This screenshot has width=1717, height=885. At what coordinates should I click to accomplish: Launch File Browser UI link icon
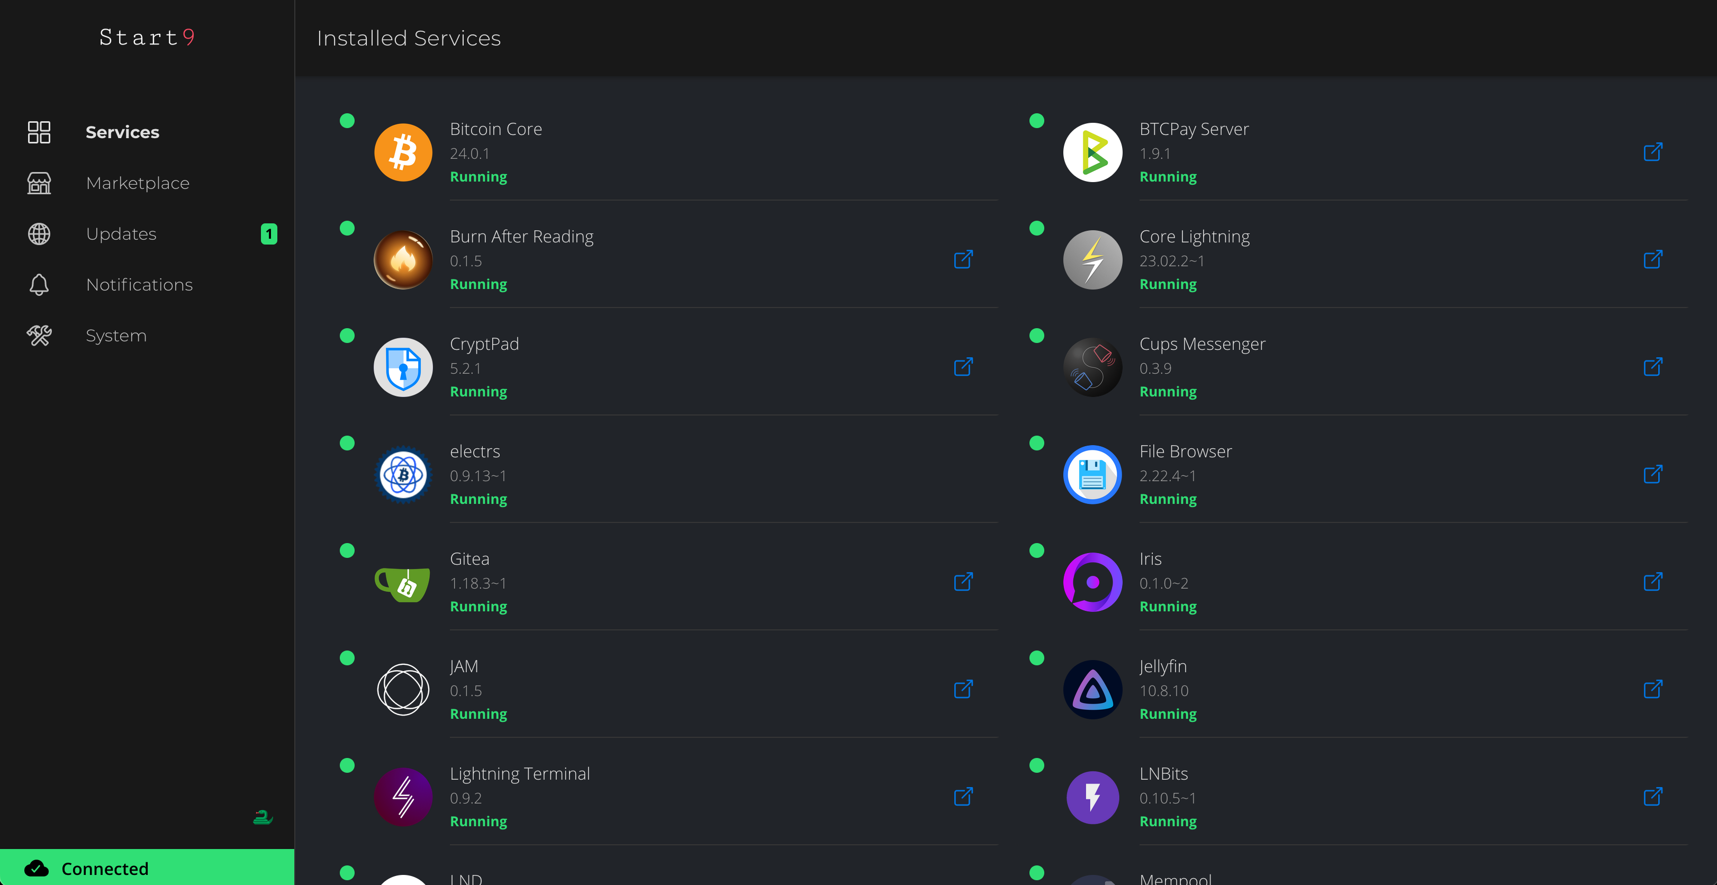tap(1653, 474)
